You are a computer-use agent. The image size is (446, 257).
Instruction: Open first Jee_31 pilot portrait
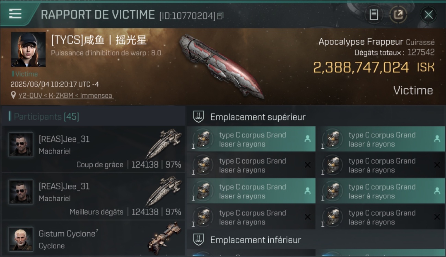coord(21,145)
